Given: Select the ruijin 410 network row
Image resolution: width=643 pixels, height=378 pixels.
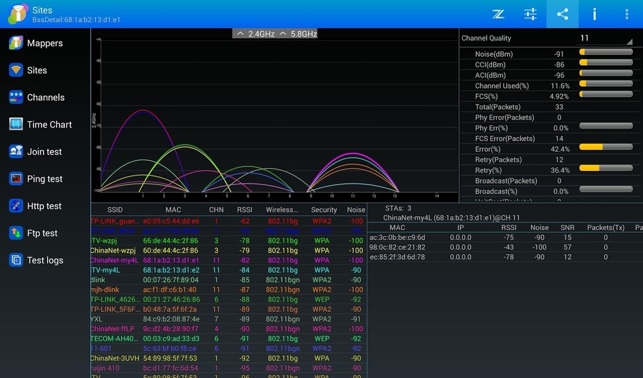Looking at the screenshot, I should [229, 368].
